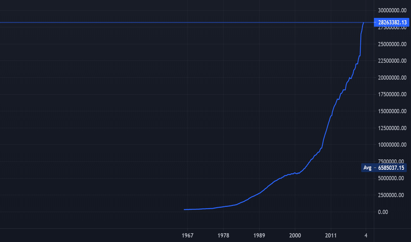Viewport: 411px width, 242px height.
Task: Click the 17500000.00 price axis label
Action: click(392, 95)
